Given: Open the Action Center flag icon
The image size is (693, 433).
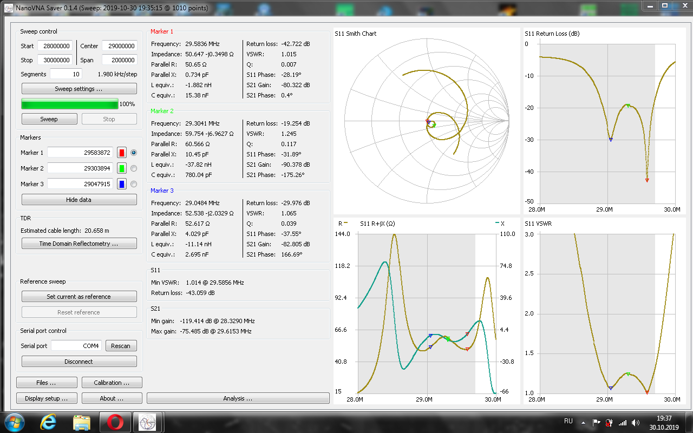Looking at the screenshot, I should coord(596,422).
